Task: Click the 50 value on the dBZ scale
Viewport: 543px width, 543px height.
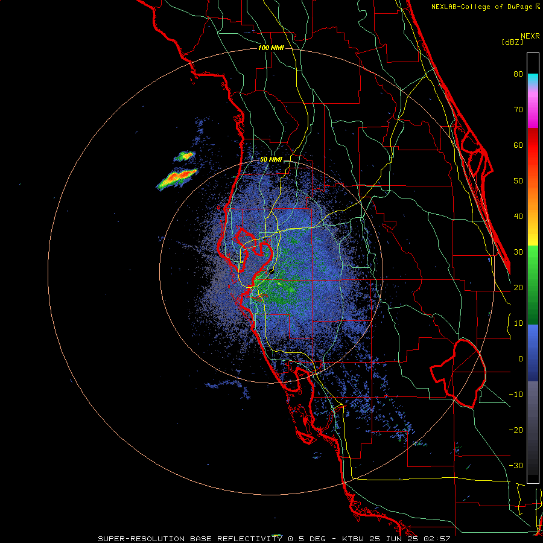Action: pos(518,181)
